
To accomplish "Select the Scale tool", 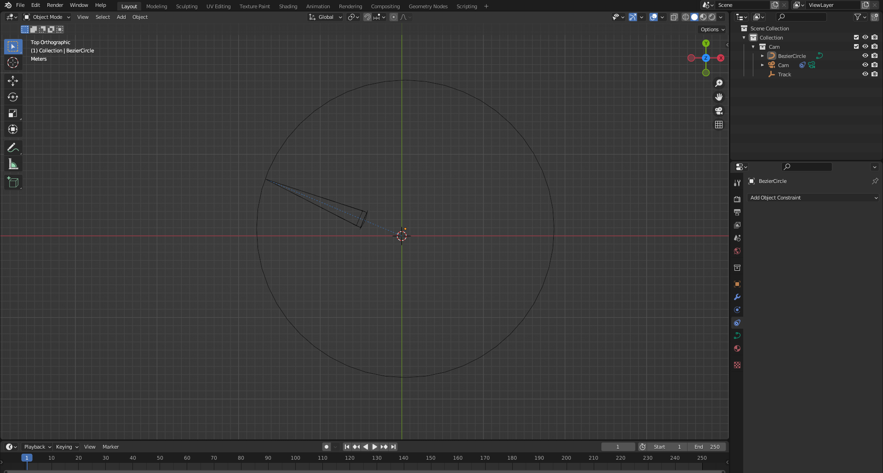I will [x=13, y=113].
